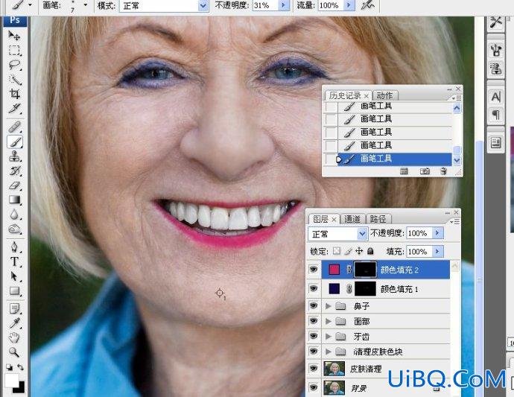
Task: Open the brush preset picker arrow
Action: [86, 5]
